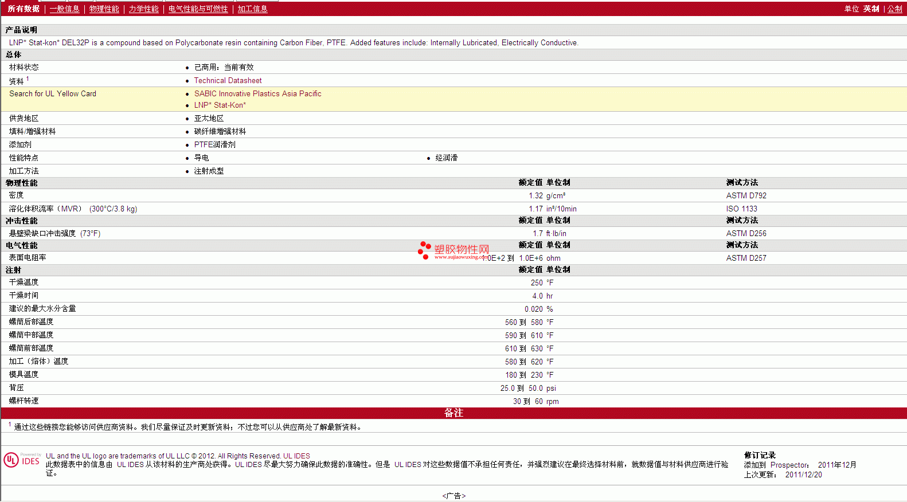Click the 亚太地区 value

pyautogui.click(x=209, y=119)
